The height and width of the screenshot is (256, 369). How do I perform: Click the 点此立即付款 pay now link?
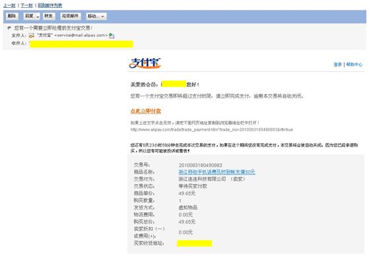pyautogui.click(x=146, y=111)
